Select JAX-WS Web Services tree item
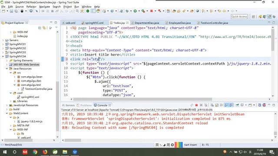This screenshot has width=278, height=156. point(26,65)
